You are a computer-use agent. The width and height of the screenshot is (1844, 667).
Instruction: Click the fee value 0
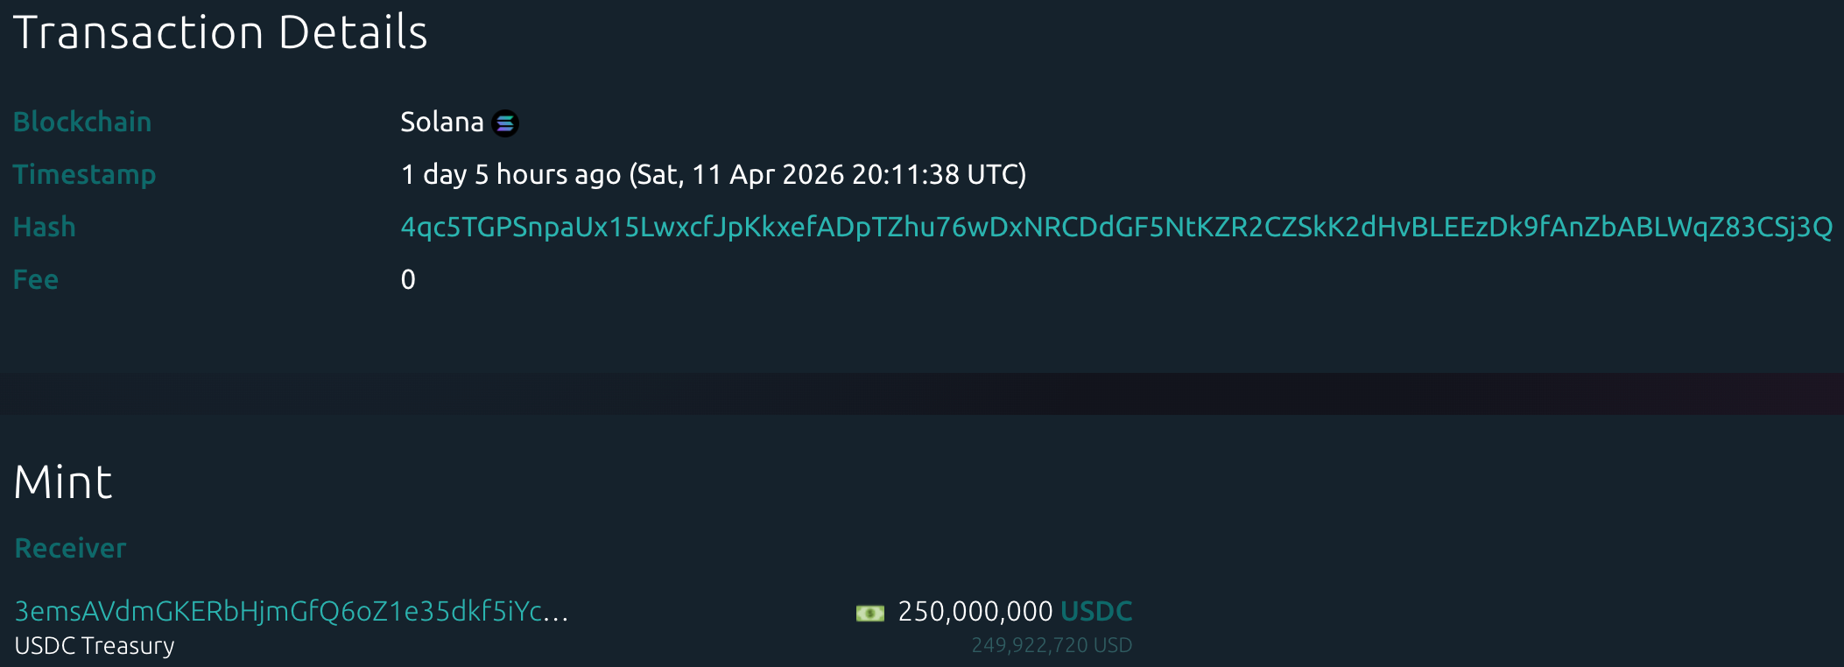408,279
